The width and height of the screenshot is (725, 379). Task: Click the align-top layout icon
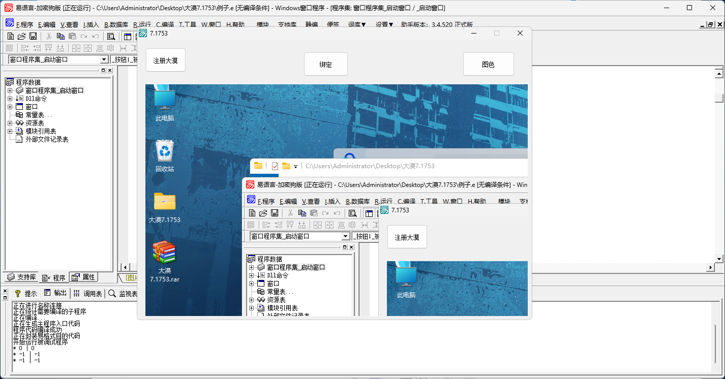pos(48,48)
